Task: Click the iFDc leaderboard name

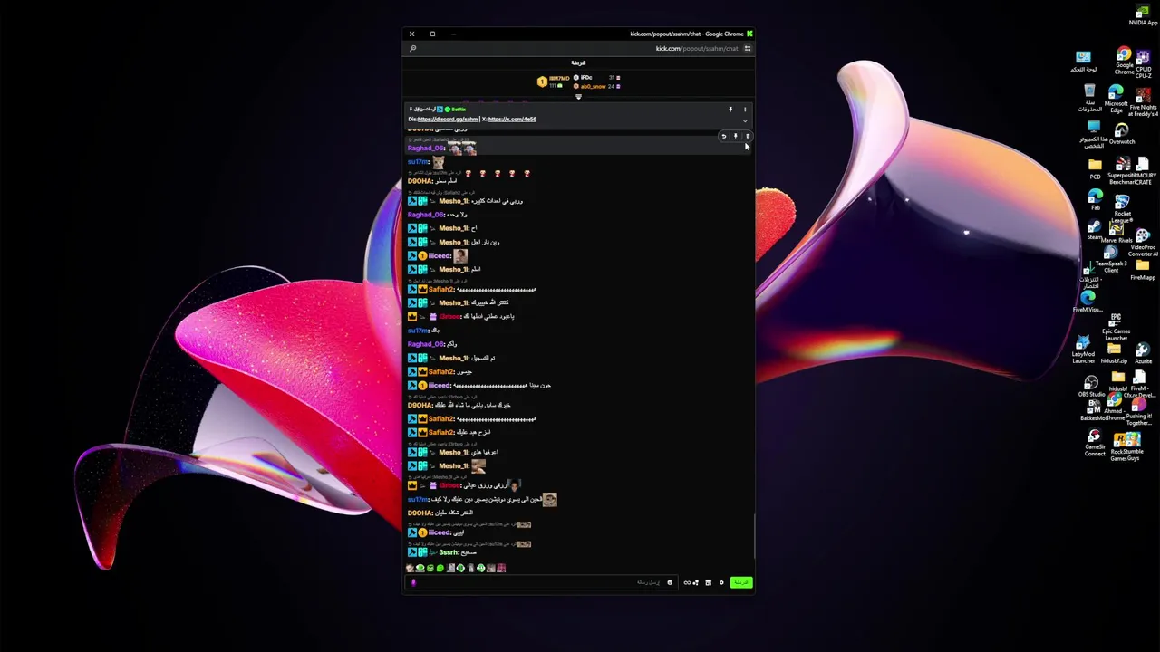Action: pos(586,77)
